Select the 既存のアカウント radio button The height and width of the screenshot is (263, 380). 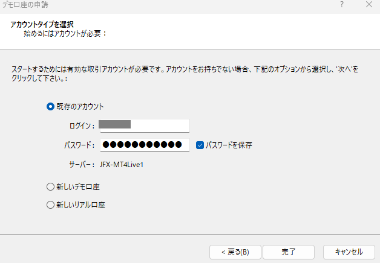click(x=50, y=107)
